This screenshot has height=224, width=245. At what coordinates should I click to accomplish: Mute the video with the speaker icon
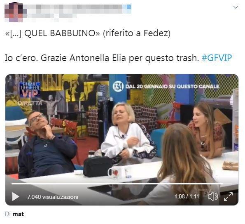point(213,196)
